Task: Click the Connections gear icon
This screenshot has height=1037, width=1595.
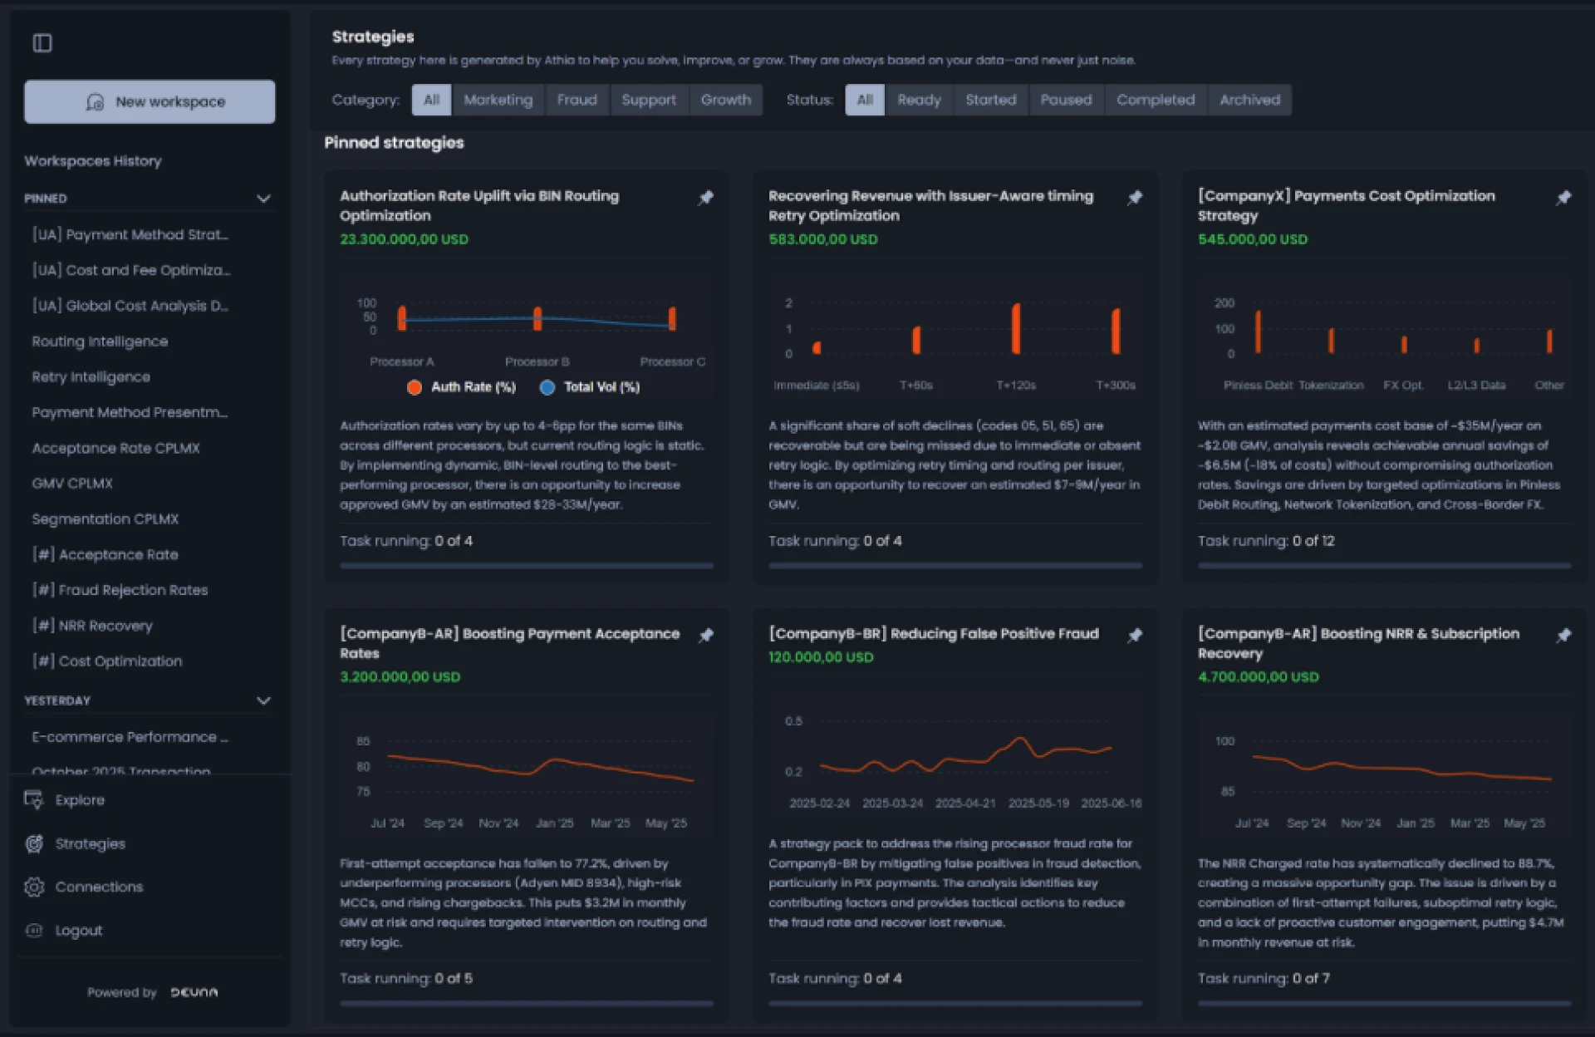Action: pos(34,887)
